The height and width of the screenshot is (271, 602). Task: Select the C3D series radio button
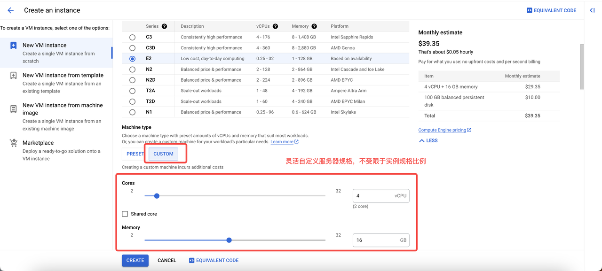[132, 48]
